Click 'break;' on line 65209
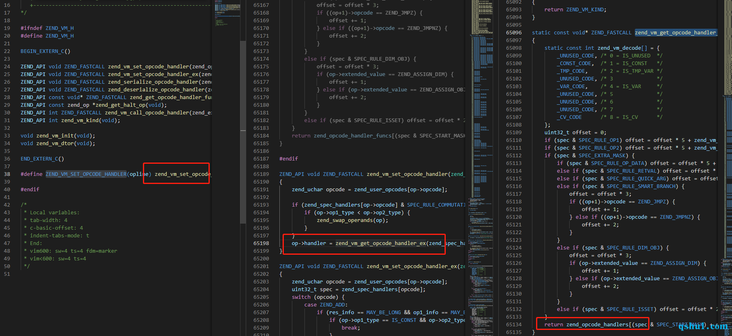 351,328
